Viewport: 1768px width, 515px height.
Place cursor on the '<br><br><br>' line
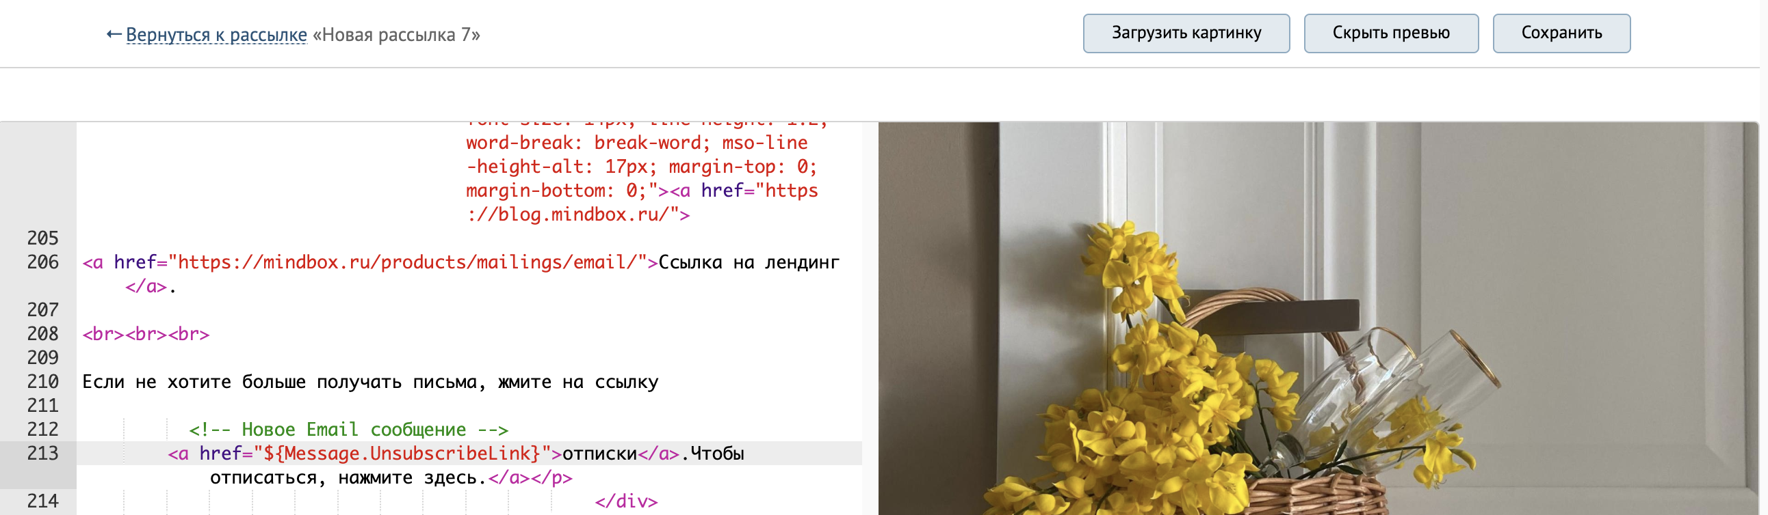pos(146,334)
